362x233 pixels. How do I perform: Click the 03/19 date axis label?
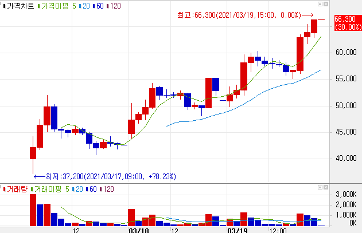point(238,231)
